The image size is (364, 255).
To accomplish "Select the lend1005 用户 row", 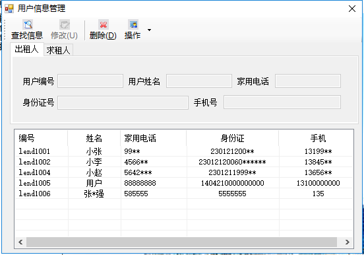I will tap(184, 183).
